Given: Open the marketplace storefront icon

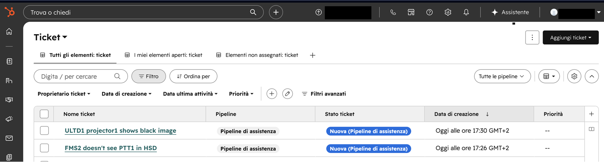Looking at the screenshot, I should pos(411,12).
